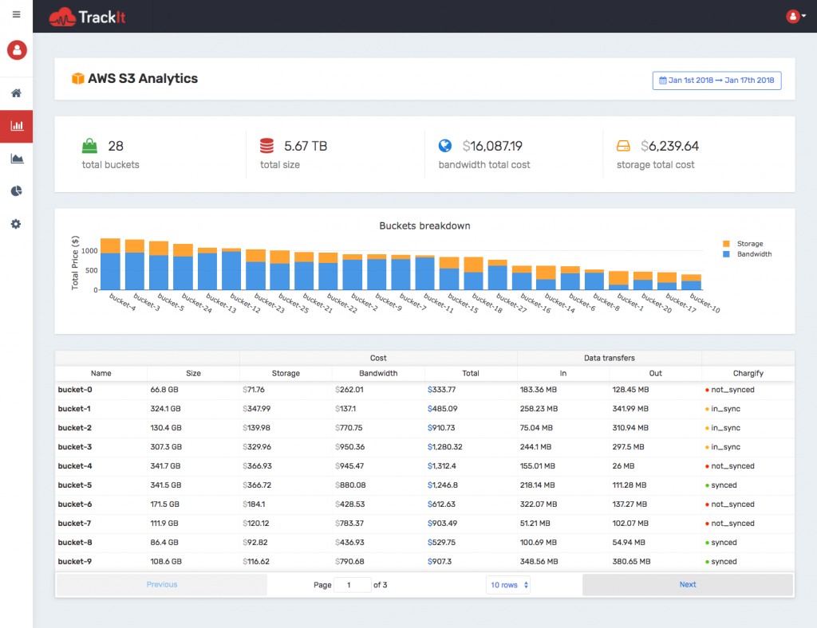Click the blue globe bandwidth cost icon

[x=446, y=146]
